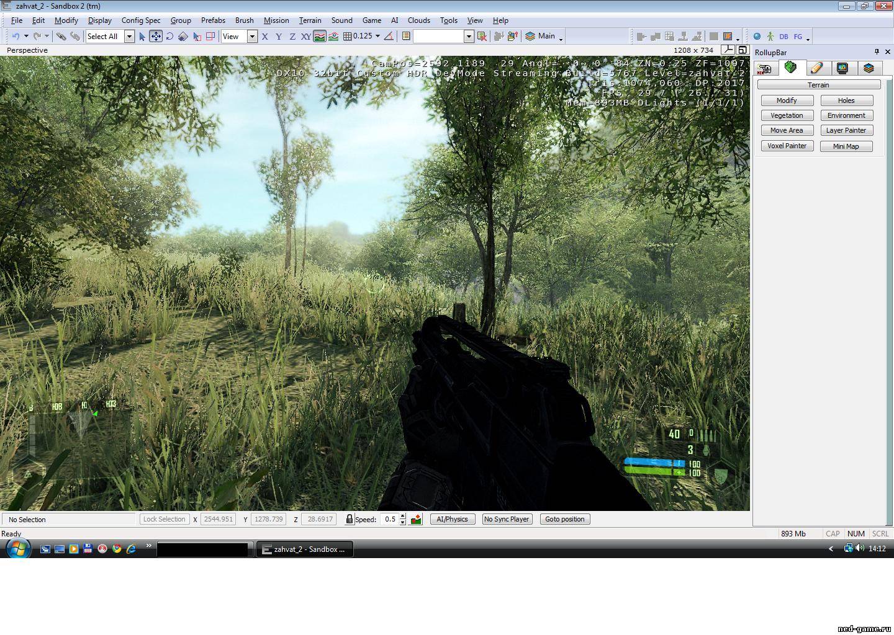Viewport: 894px width, 635px height.
Task: Click the Redo arrow icon
Action: coord(37,37)
